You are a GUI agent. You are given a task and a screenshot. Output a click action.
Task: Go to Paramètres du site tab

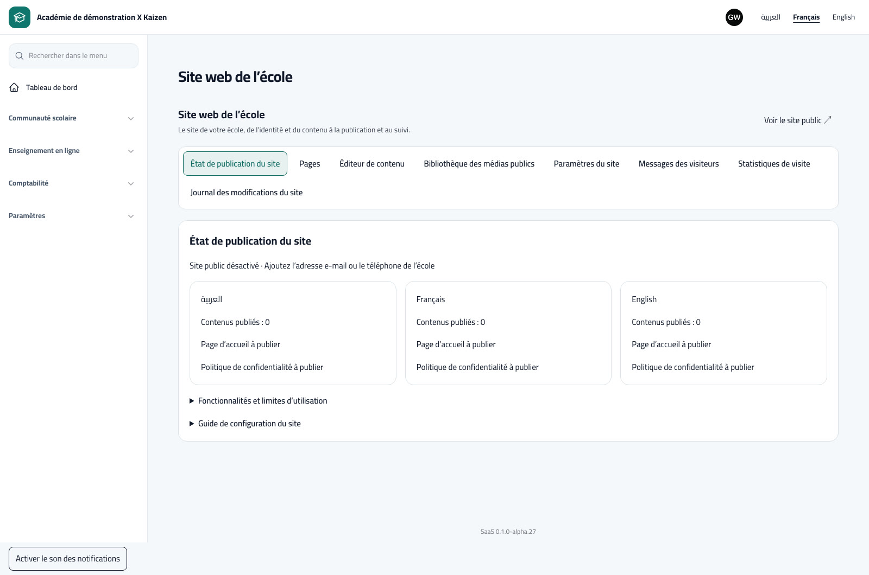click(587, 164)
